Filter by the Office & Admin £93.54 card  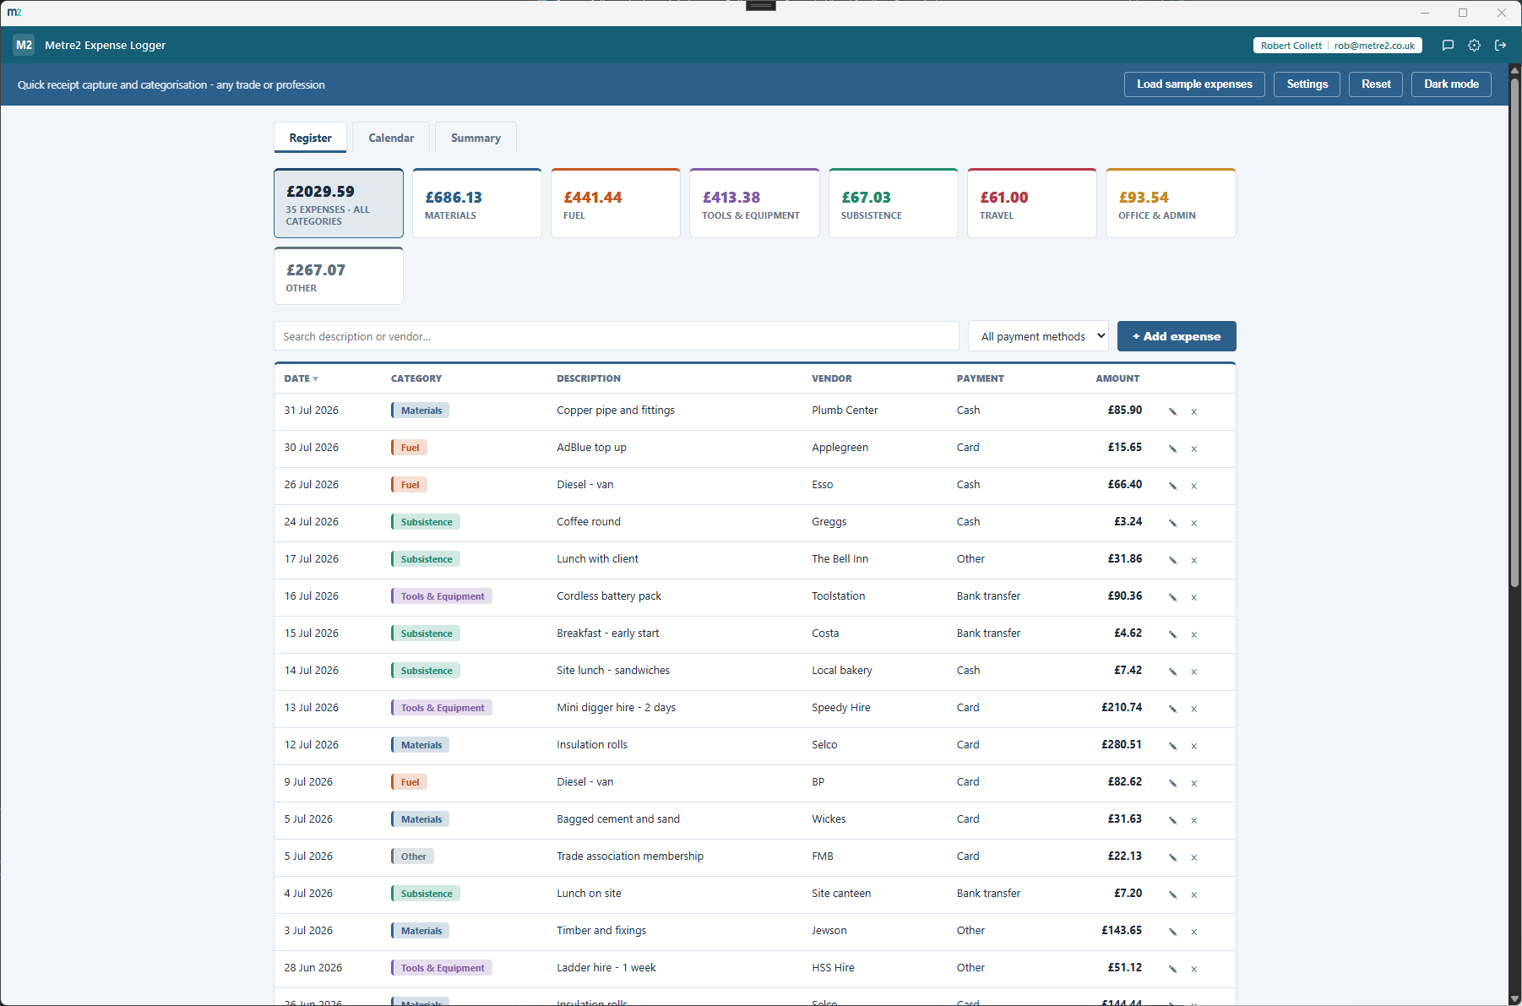click(1171, 204)
